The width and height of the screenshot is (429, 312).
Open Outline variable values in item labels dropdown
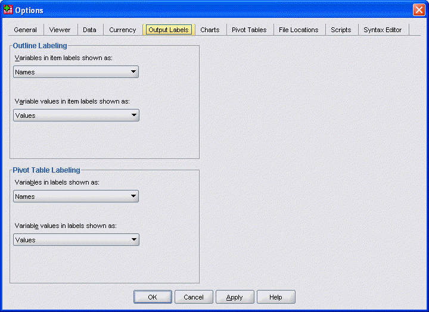pos(76,116)
